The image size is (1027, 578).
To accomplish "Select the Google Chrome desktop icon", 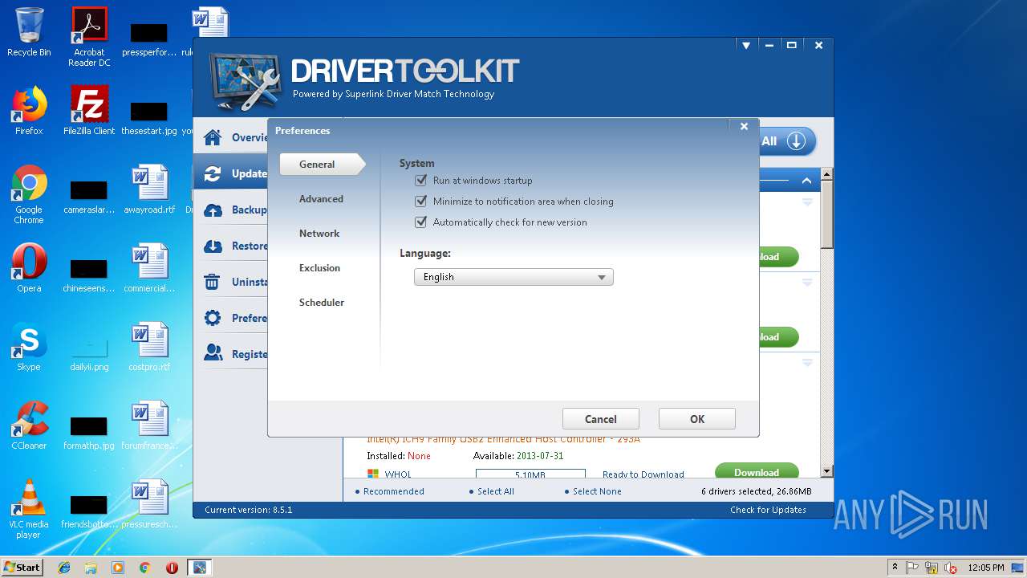I will click(x=29, y=194).
